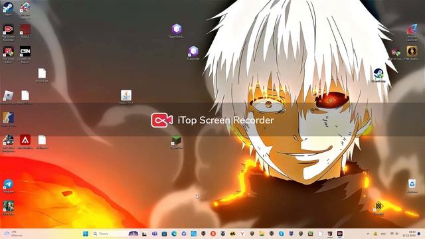Select the Minecraft grass block TLauncher icon
This screenshot has width=425, height=239.
pyautogui.click(x=177, y=142)
